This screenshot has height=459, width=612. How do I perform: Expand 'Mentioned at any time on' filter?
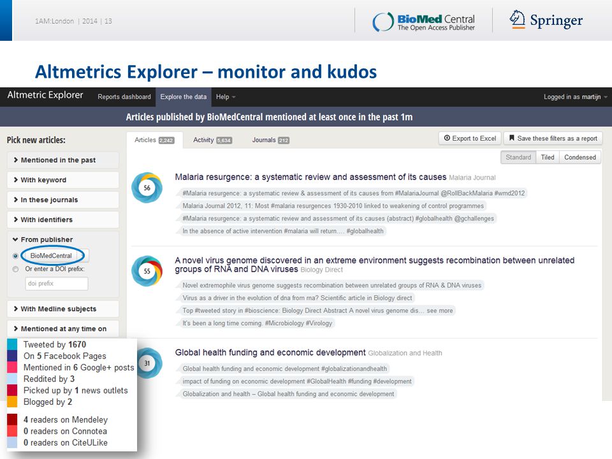[x=63, y=329]
